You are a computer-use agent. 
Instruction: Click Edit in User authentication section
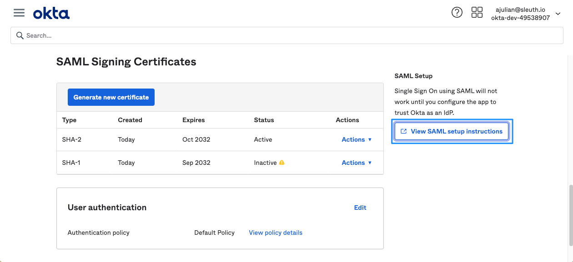[360, 208]
